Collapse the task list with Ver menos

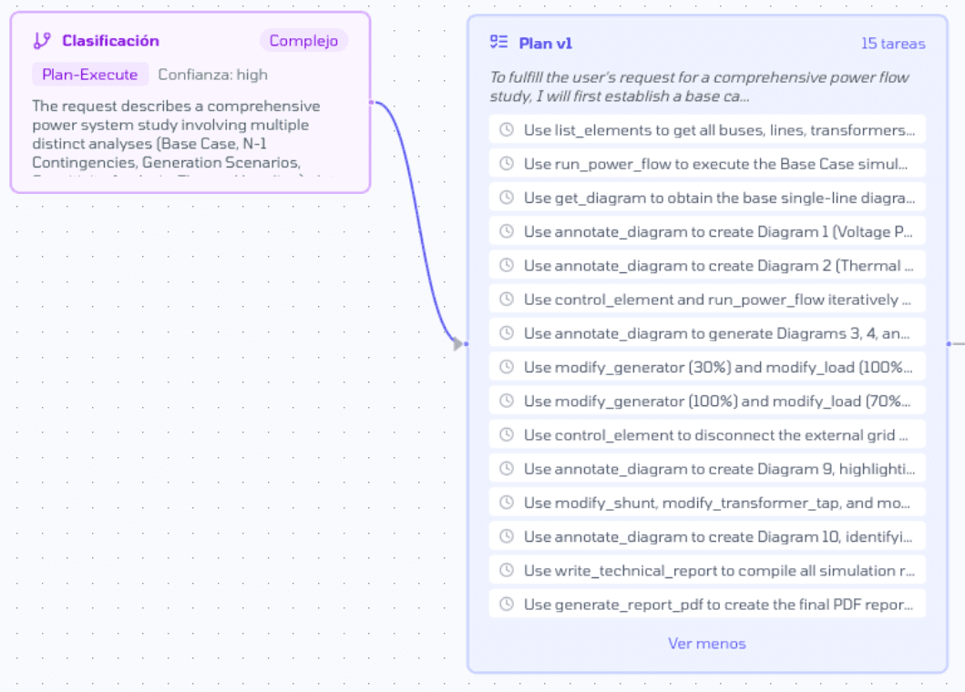(x=706, y=644)
